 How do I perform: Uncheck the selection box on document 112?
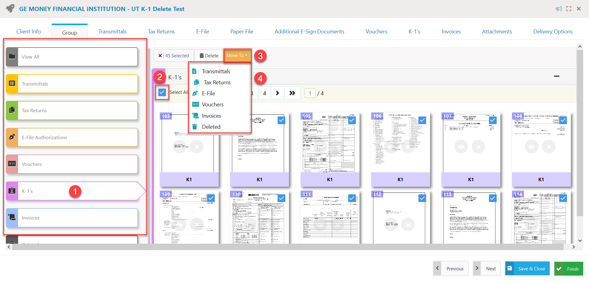coord(422,198)
